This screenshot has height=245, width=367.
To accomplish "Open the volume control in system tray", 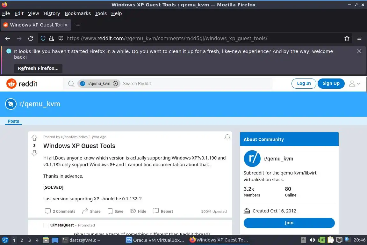I will (312, 240).
